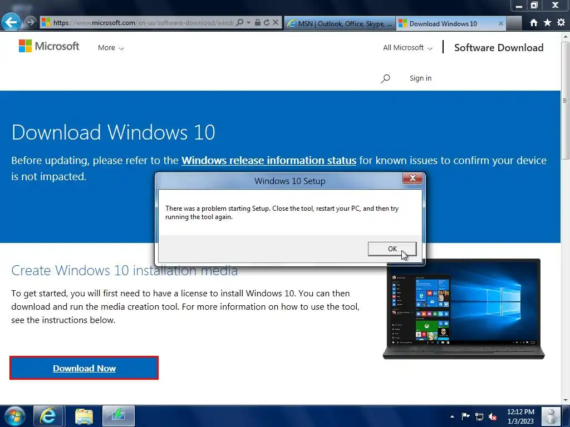The image size is (570, 427).
Task: Click the browser back arrow button
Action: (x=11, y=22)
